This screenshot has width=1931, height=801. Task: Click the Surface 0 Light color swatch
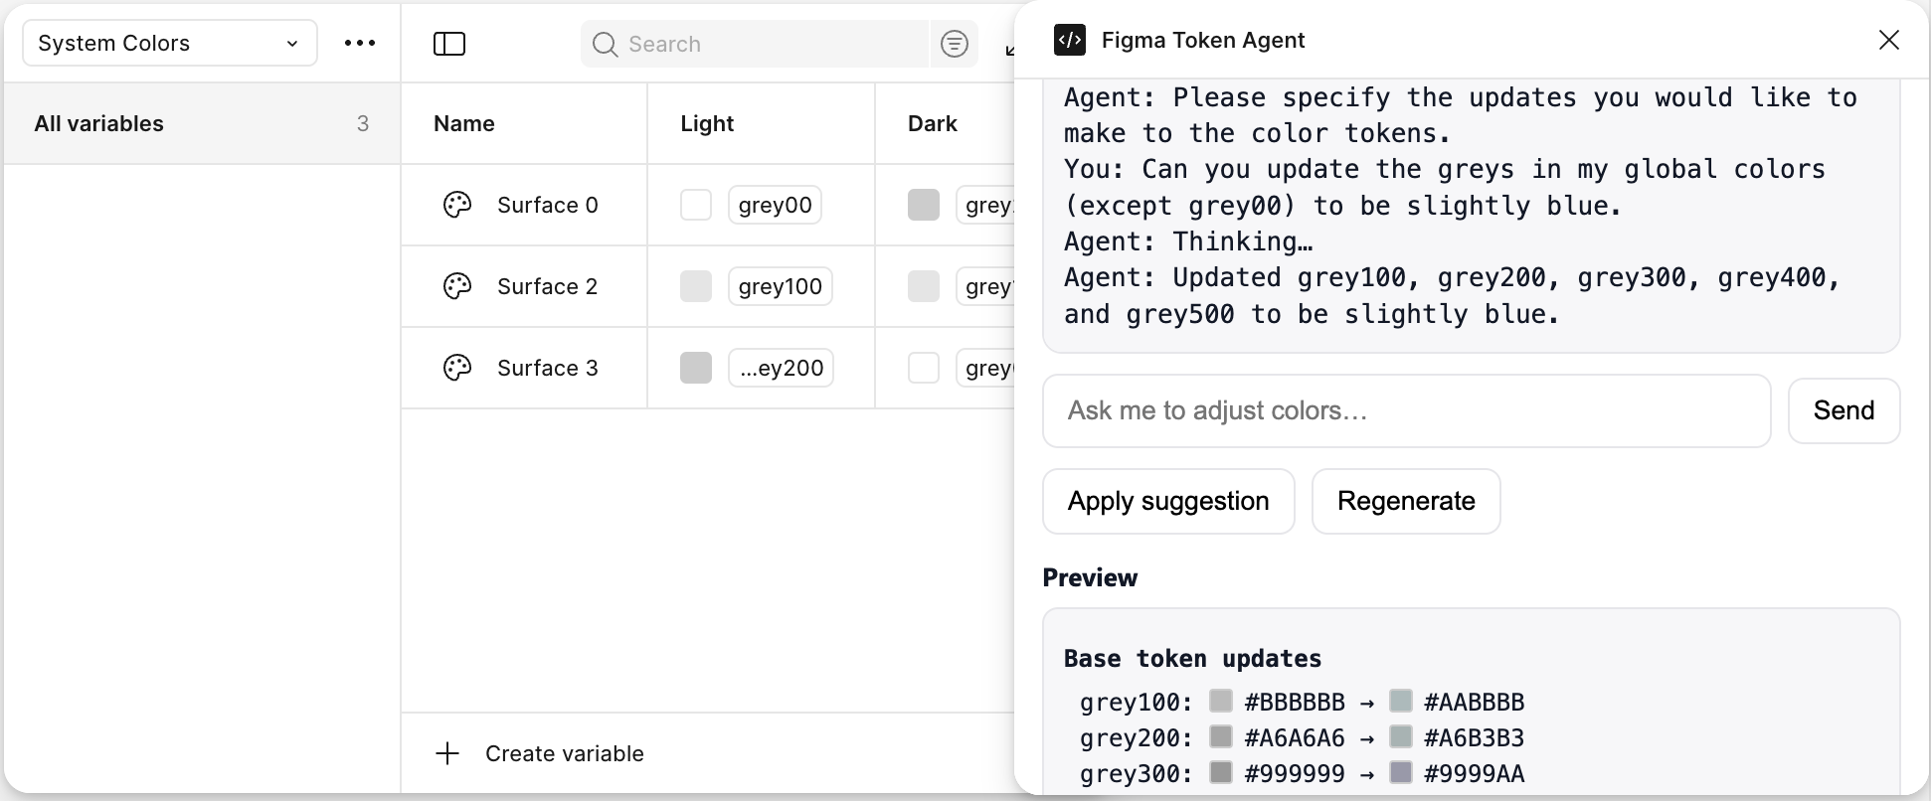click(x=696, y=205)
